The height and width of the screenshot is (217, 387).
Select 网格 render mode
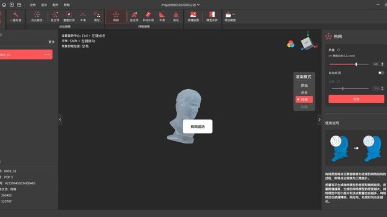[304, 99]
